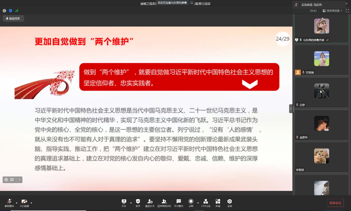The image size is (351, 211).
Task: Open the screen-viewing options menu at top
Action: [192, 3]
